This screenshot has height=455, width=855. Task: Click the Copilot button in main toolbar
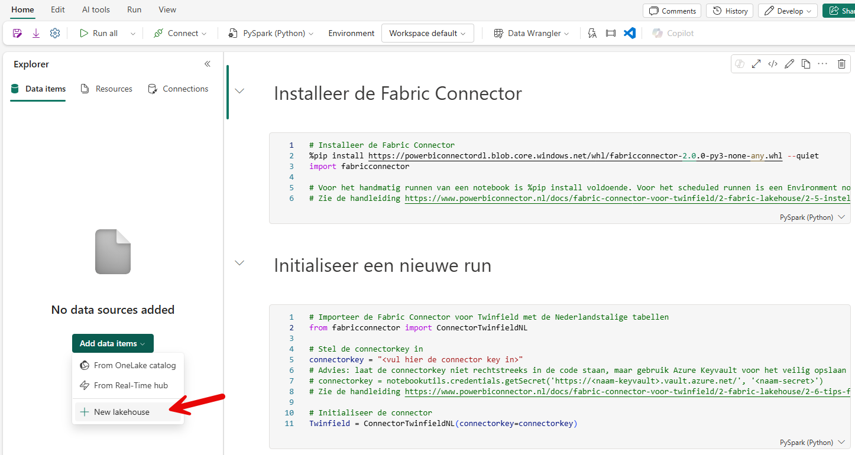[x=673, y=34]
